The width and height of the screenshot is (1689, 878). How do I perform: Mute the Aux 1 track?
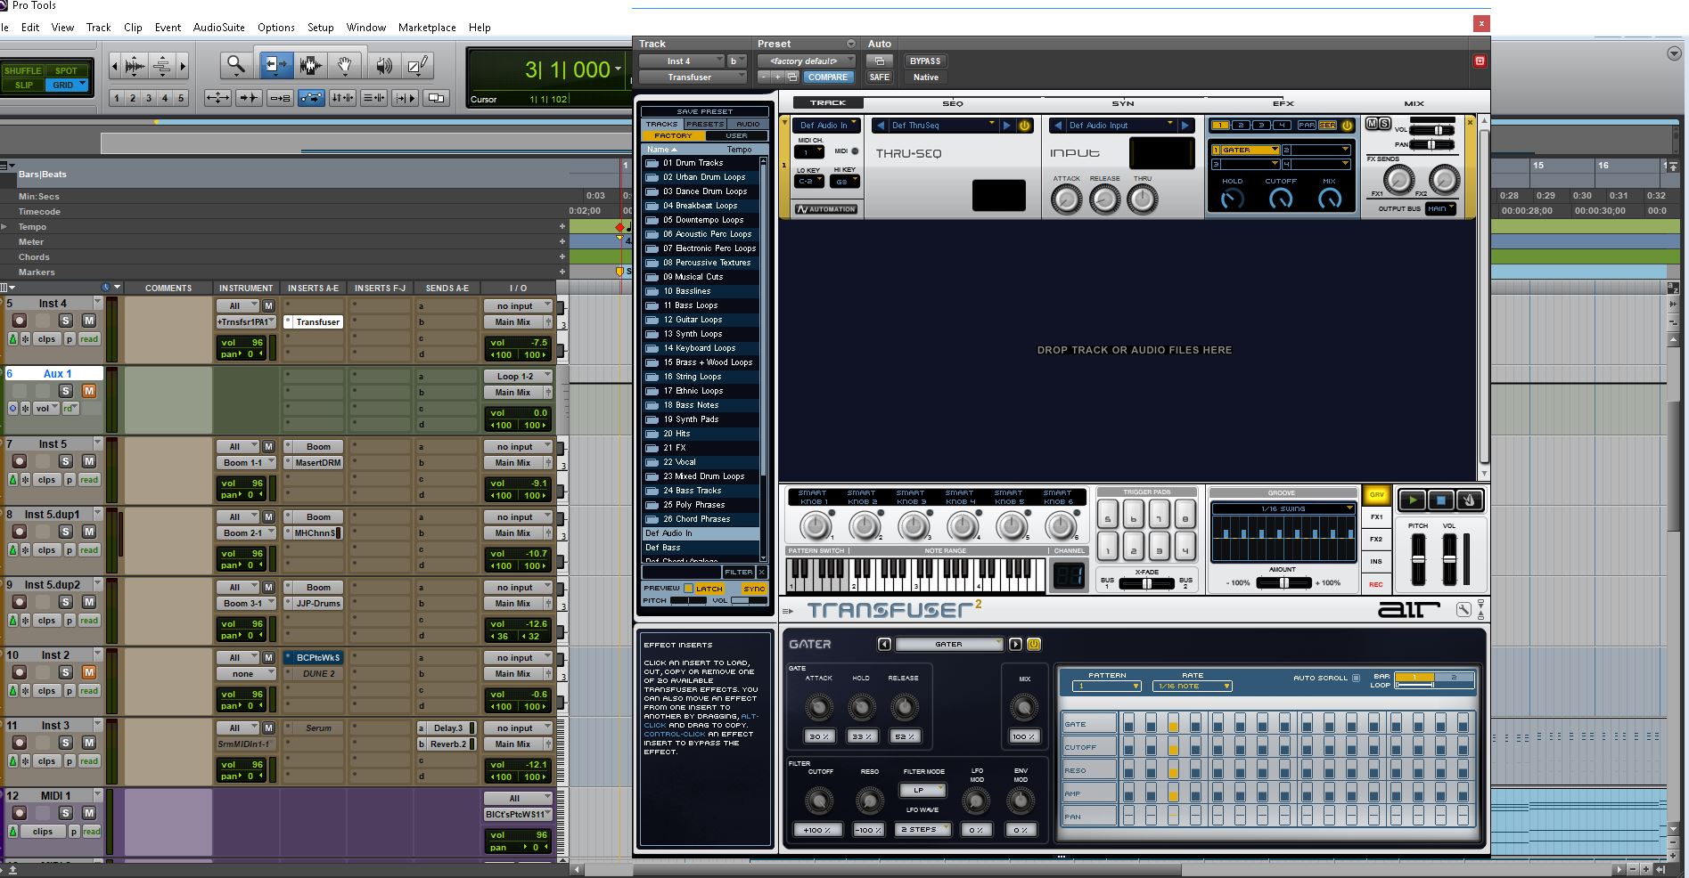pyautogui.click(x=89, y=391)
